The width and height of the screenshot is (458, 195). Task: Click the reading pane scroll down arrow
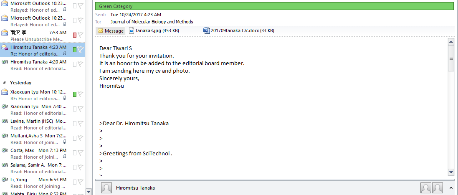(x=451, y=172)
